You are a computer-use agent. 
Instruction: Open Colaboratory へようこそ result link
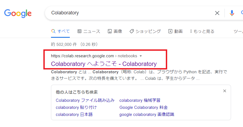(104, 64)
